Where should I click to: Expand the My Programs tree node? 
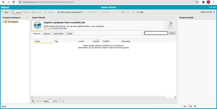(3, 22)
